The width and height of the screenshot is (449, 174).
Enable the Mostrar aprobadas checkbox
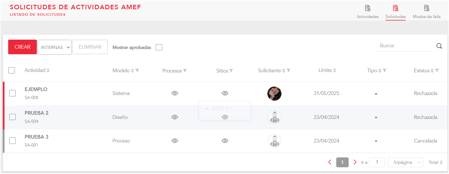(159, 47)
